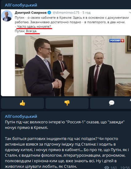Click the thumbs down reaction button
Viewport: 131px width, 169px height.
67,103
